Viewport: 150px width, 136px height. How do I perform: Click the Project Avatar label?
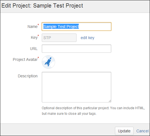[25, 59]
